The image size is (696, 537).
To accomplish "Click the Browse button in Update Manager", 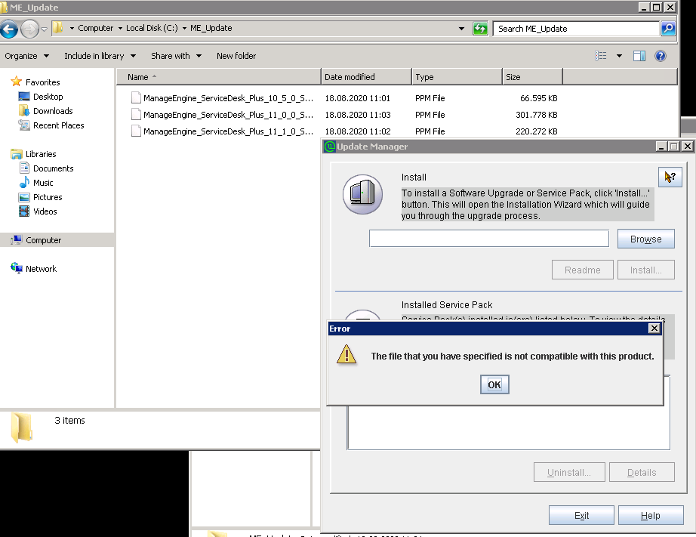I will point(646,239).
